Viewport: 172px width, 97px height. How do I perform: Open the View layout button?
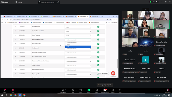coord(155,2)
